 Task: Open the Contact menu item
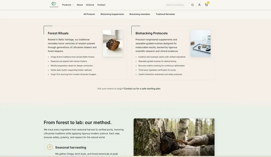point(101,5)
